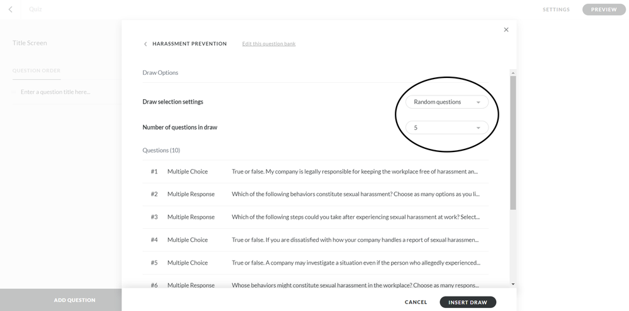Click the Insert Draw button
The width and height of the screenshot is (629, 311).
pyautogui.click(x=467, y=302)
